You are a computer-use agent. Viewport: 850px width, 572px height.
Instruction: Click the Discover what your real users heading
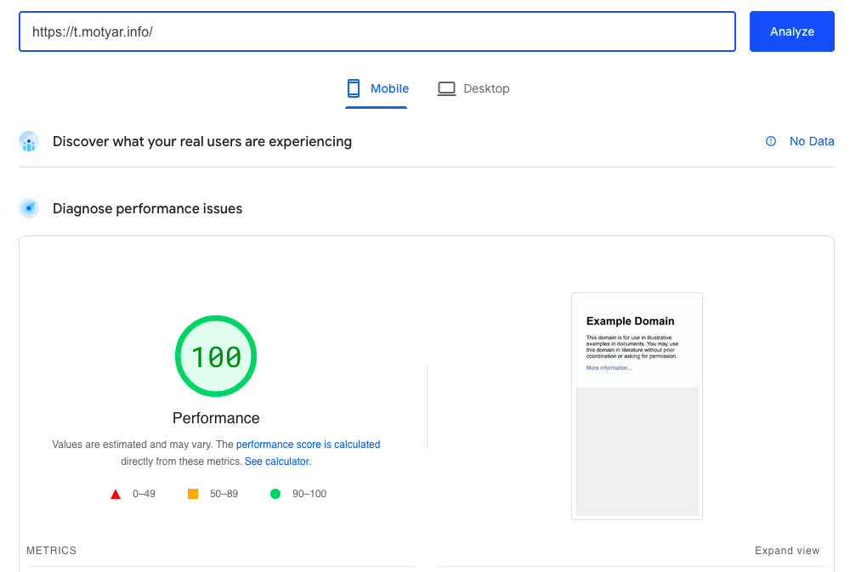[x=202, y=141]
